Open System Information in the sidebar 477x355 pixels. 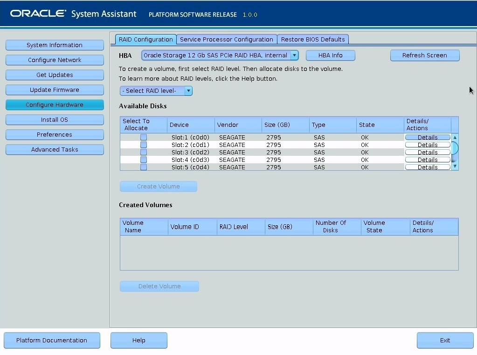[55, 45]
